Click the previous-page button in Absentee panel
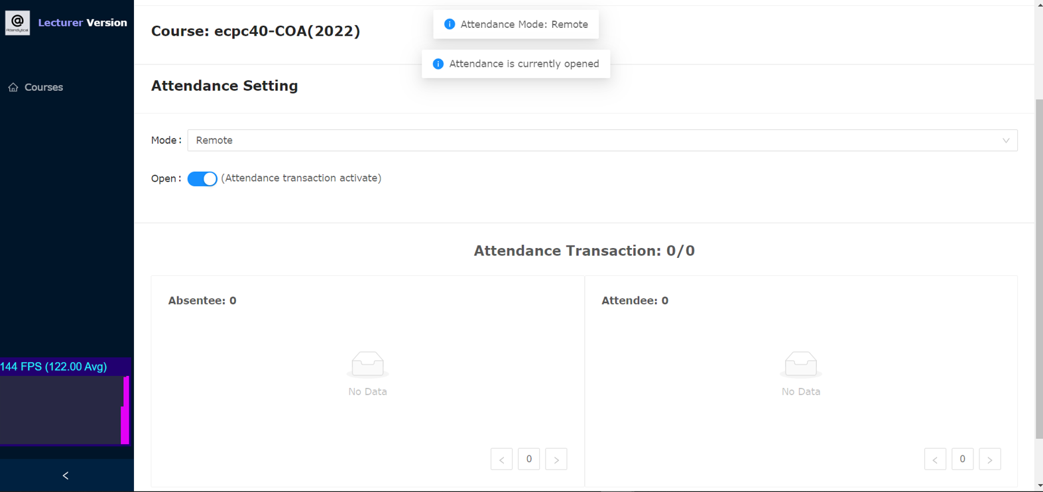 (501, 459)
